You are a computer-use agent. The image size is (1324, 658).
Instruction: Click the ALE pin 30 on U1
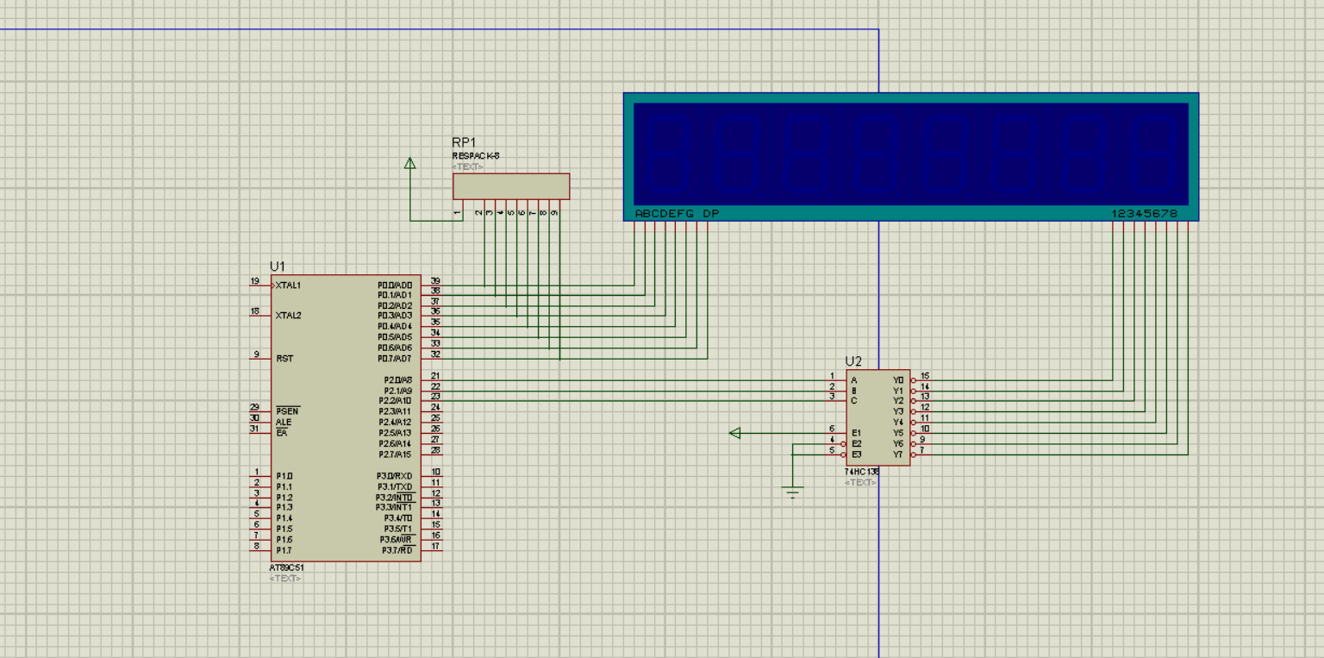click(261, 422)
